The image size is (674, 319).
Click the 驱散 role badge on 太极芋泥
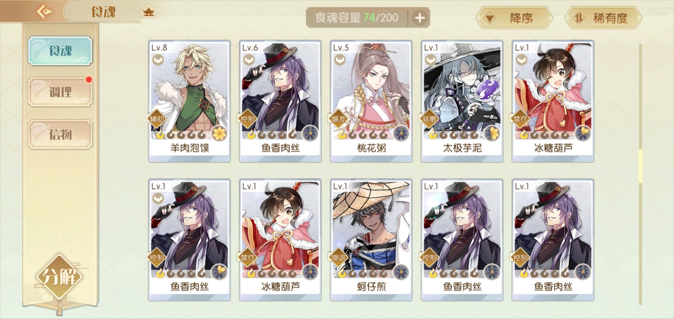point(429,119)
